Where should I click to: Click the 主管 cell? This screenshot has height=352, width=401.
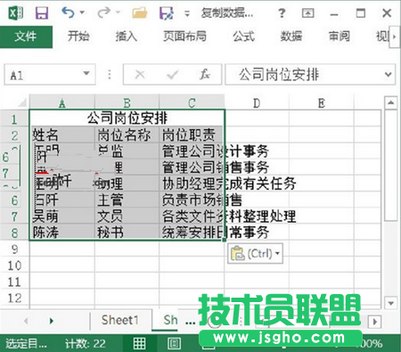[x=127, y=200]
